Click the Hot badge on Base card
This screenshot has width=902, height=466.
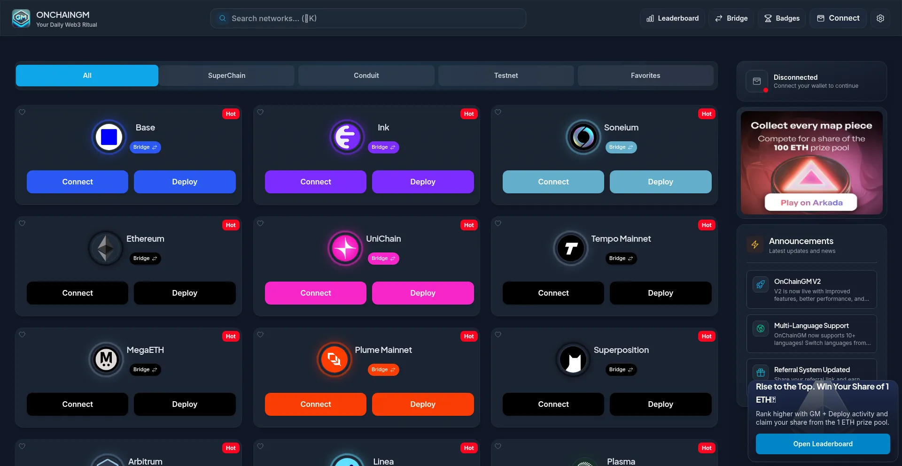231,114
